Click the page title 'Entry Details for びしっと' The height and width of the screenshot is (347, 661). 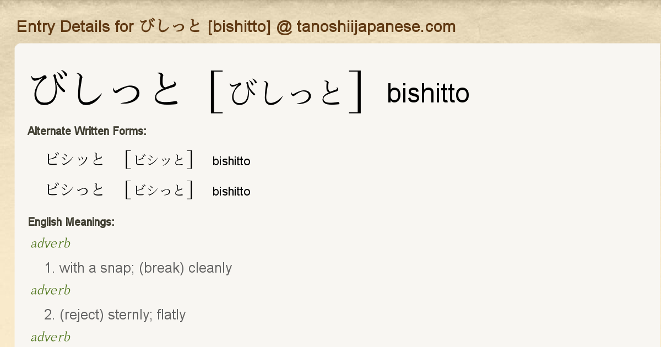pyautogui.click(x=109, y=26)
